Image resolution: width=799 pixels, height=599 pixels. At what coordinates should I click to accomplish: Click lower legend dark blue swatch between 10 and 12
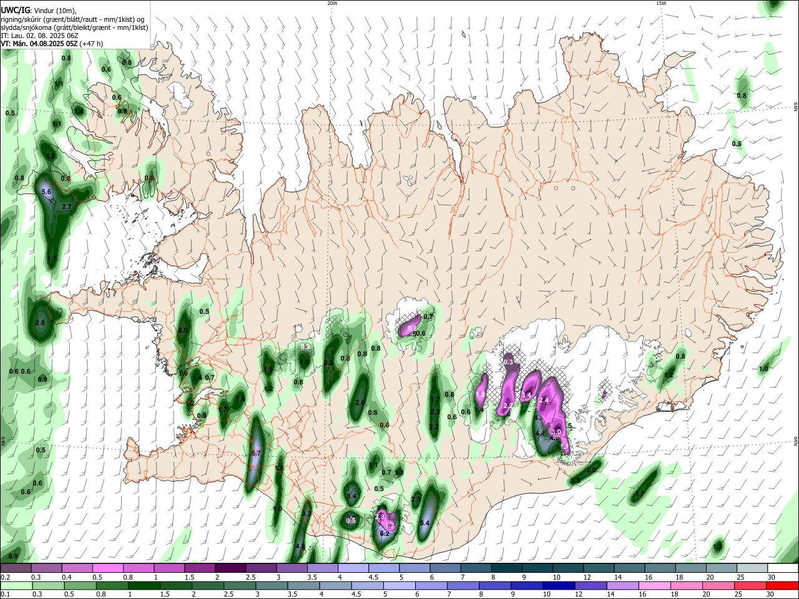559,586
